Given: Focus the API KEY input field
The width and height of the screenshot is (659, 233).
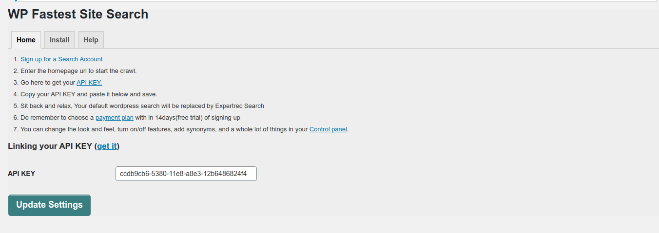Looking at the screenshot, I should (x=186, y=174).
